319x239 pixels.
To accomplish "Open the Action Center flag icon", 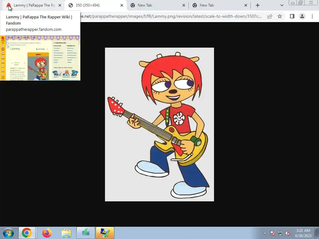I will click(273, 233).
